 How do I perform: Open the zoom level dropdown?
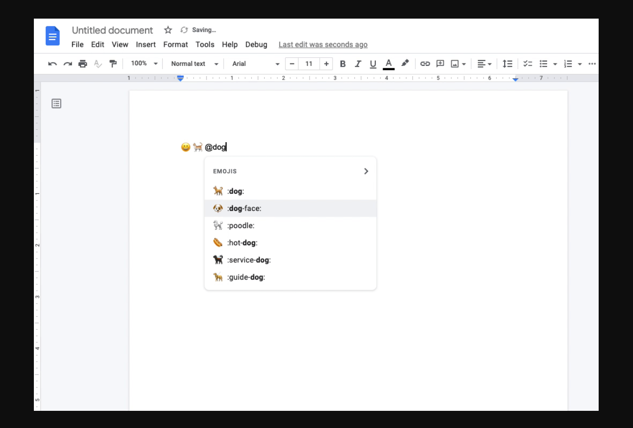(x=144, y=63)
